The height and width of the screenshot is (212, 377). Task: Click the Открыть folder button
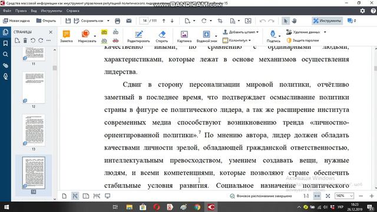pyautogui.click(x=46, y=21)
